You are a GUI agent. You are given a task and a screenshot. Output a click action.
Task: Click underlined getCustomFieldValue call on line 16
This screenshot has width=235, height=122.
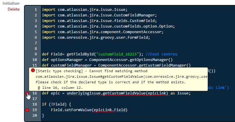(117, 93)
